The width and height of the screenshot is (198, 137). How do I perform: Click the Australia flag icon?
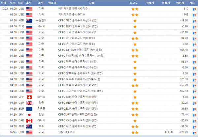tap(29, 126)
